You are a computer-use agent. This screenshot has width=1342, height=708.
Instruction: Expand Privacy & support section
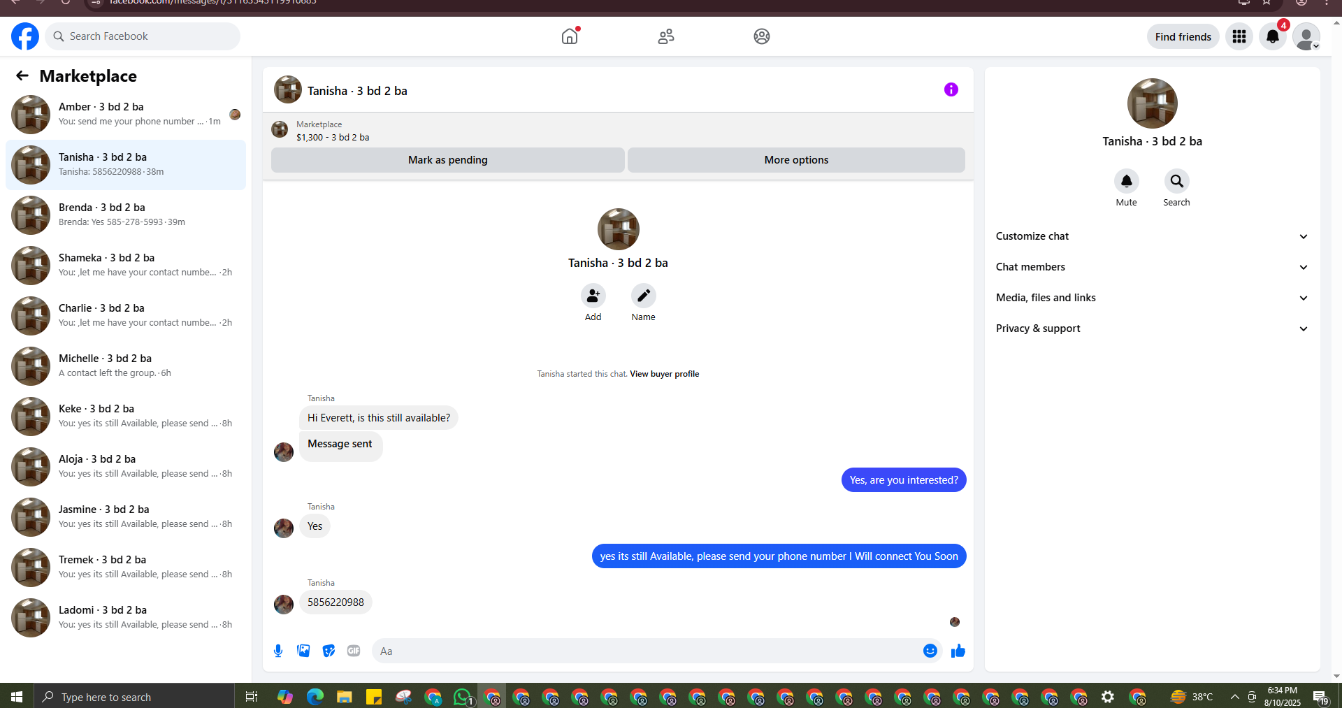(1152, 328)
